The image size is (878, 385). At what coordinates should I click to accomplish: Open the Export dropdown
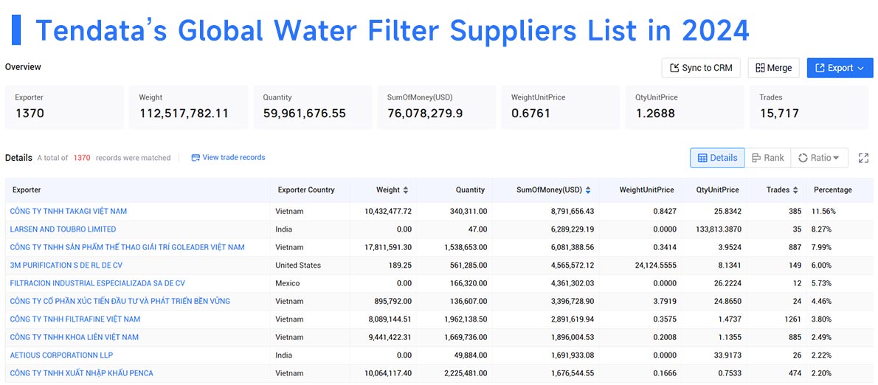840,68
